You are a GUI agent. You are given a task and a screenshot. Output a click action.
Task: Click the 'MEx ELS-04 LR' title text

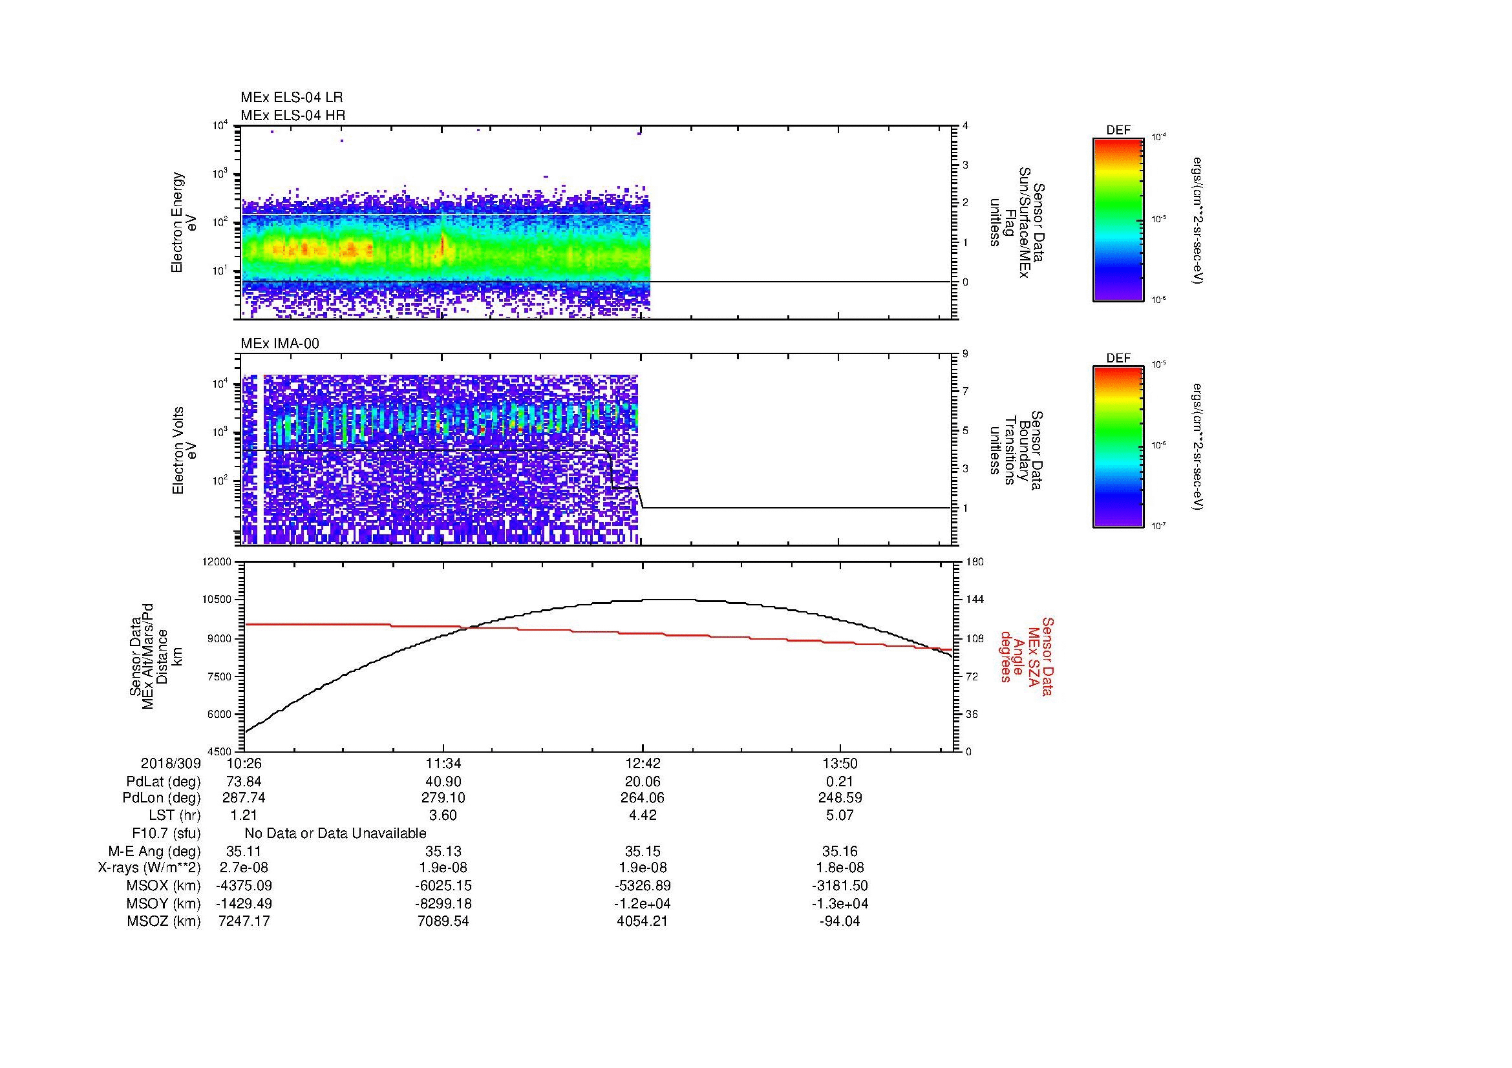(292, 98)
